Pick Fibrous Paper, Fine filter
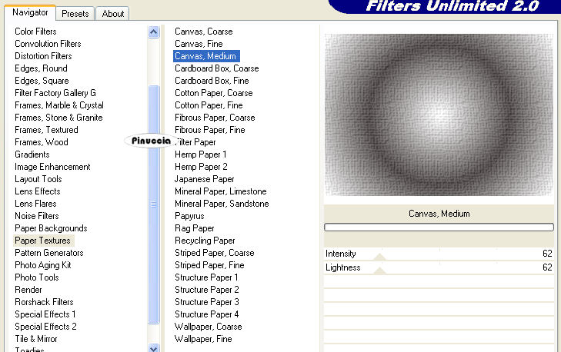561x352 pixels. tap(209, 130)
